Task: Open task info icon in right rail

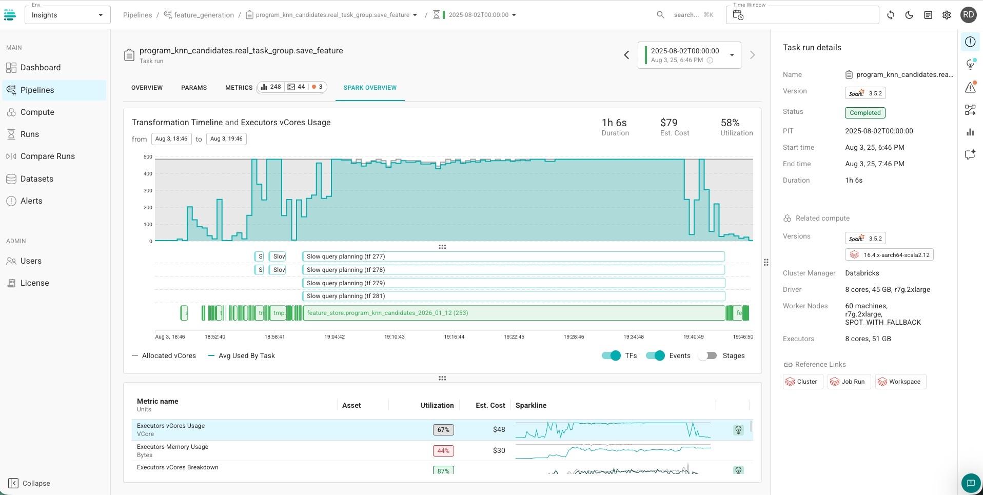Action: (x=970, y=42)
